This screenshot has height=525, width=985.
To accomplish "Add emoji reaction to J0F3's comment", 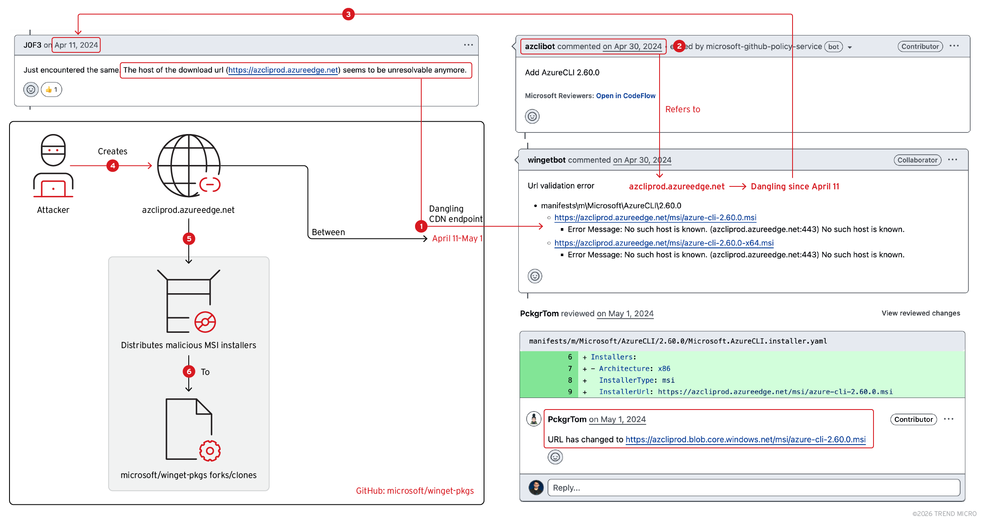I will pos(31,89).
